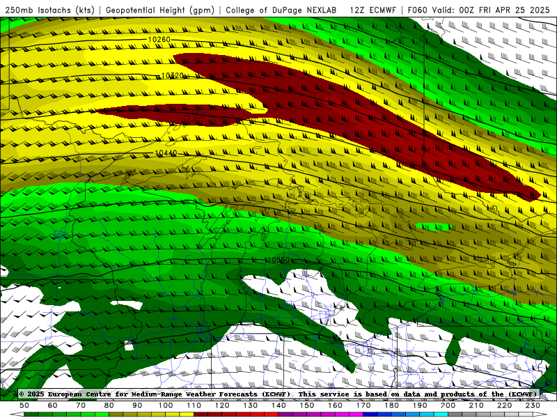Image resolution: width=557 pixels, height=418 pixels.
Task: Click the "Valid: 00Z FRI APR 25 2025" text
Action: (x=492, y=10)
